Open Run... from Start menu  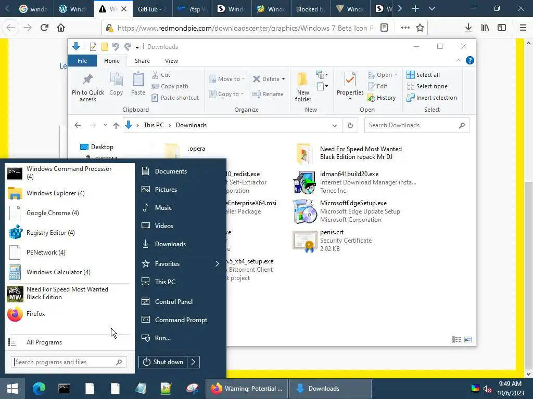pos(163,338)
